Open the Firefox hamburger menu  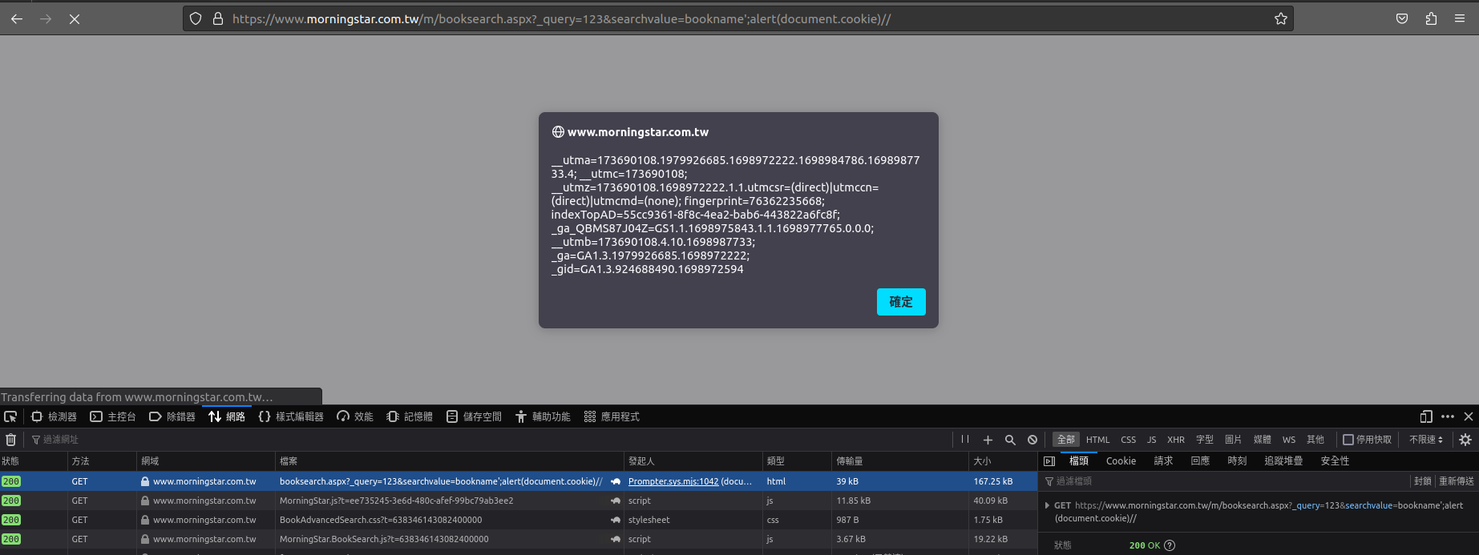coord(1460,18)
